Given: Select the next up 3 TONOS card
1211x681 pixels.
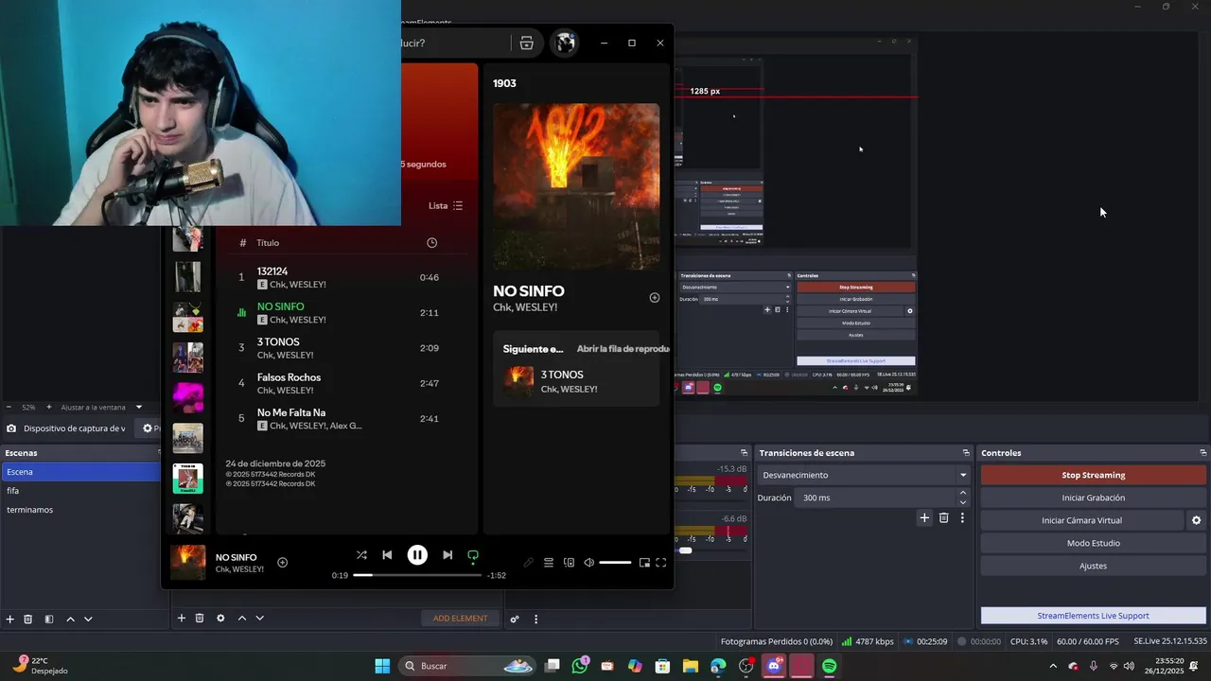Looking at the screenshot, I should (x=576, y=381).
